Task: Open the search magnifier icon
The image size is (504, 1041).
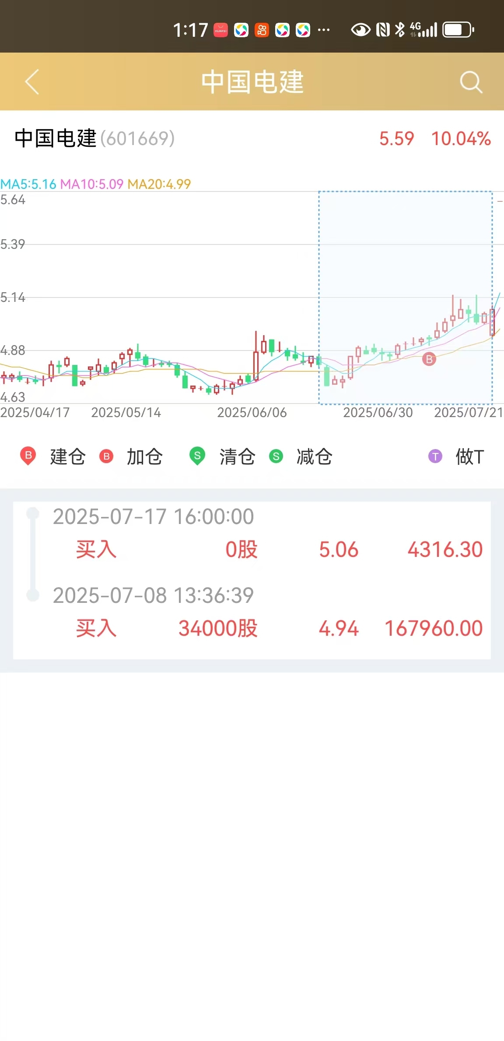Action: tap(471, 82)
